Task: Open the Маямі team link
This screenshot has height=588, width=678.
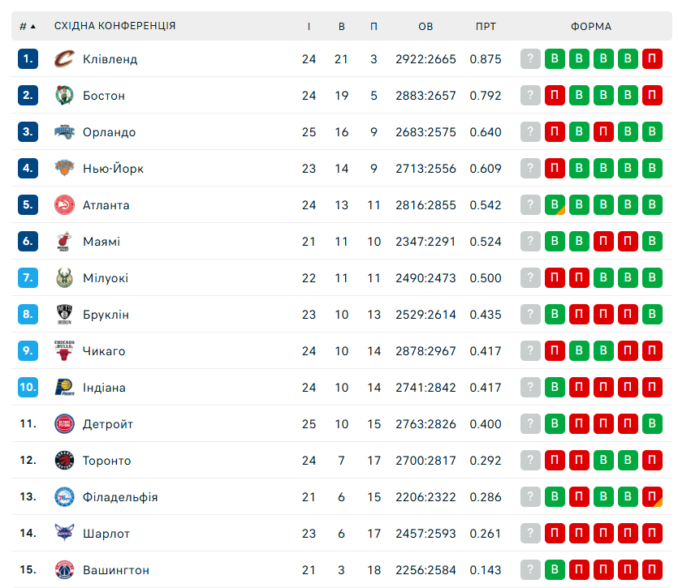Action: click(101, 242)
